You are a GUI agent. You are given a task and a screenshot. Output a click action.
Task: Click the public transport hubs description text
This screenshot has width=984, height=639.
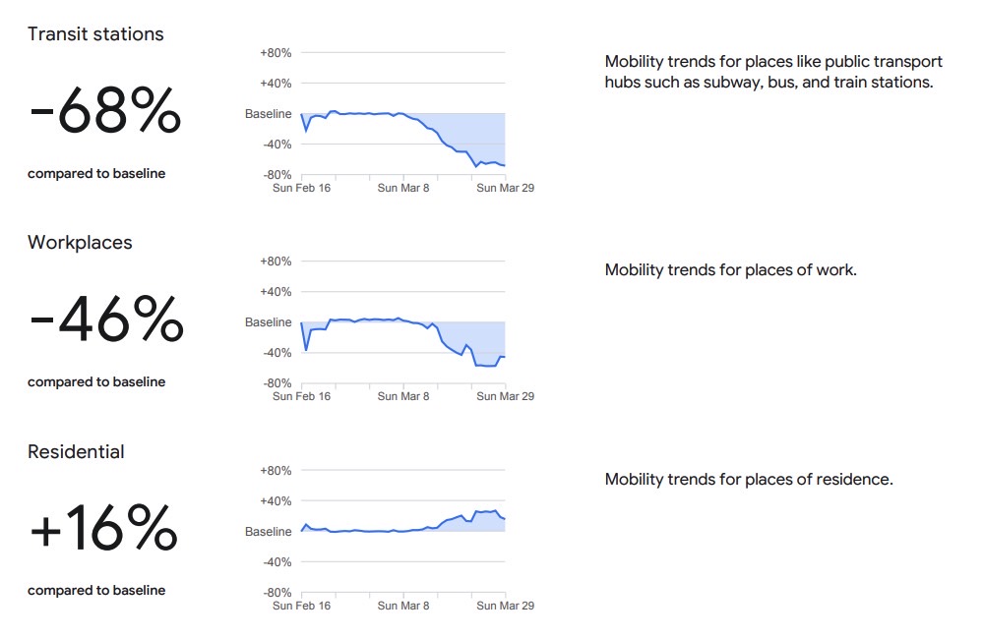pyautogui.click(x=773, y=72)
